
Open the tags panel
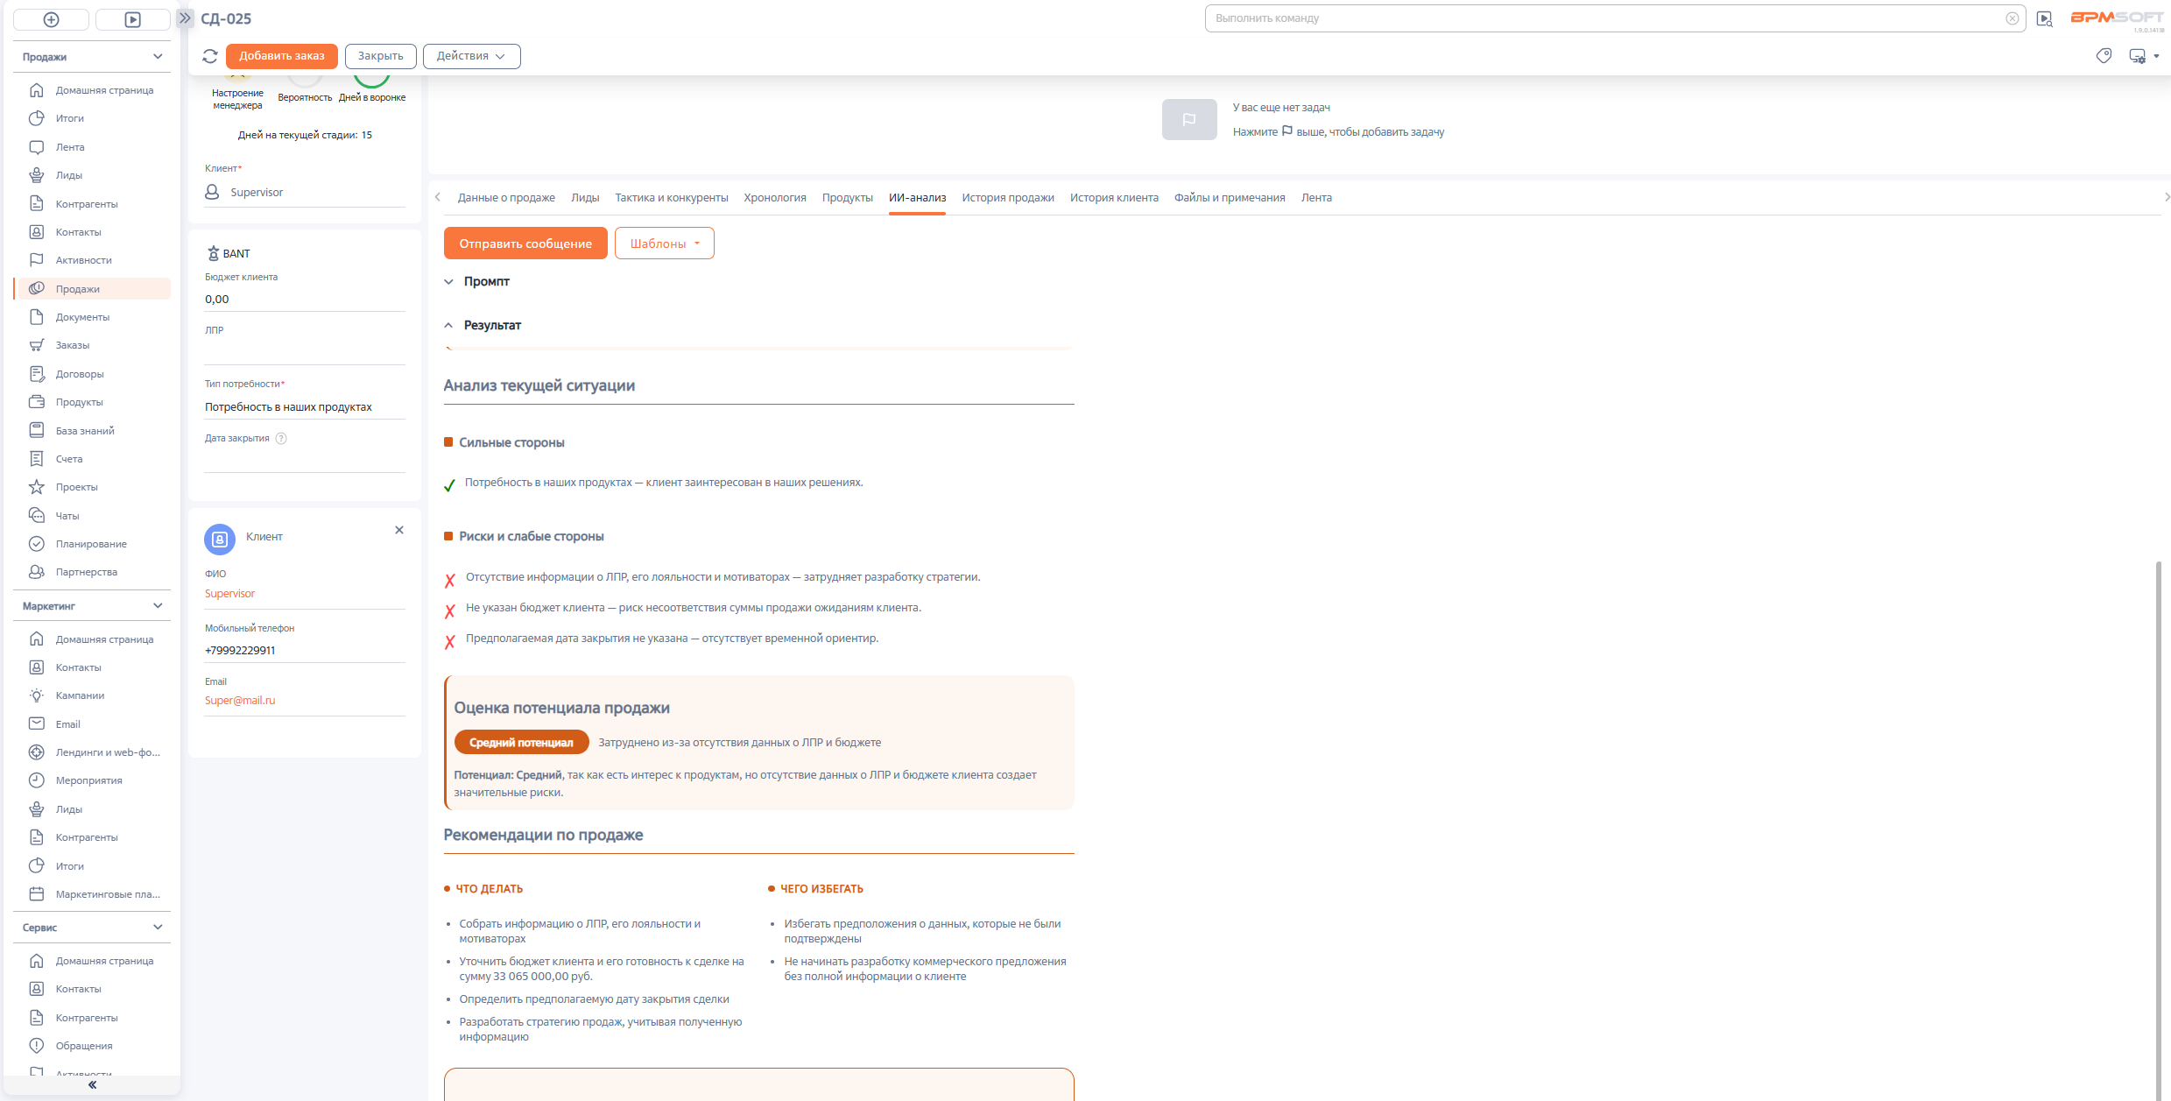click(x=2104, y=55)
